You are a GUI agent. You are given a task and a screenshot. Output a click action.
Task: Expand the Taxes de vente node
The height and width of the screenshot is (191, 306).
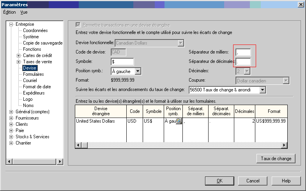click(18, 62)
